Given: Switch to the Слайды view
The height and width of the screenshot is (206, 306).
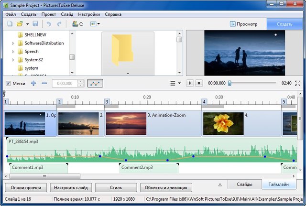Looking at the screenshot, I should (243, 184).
